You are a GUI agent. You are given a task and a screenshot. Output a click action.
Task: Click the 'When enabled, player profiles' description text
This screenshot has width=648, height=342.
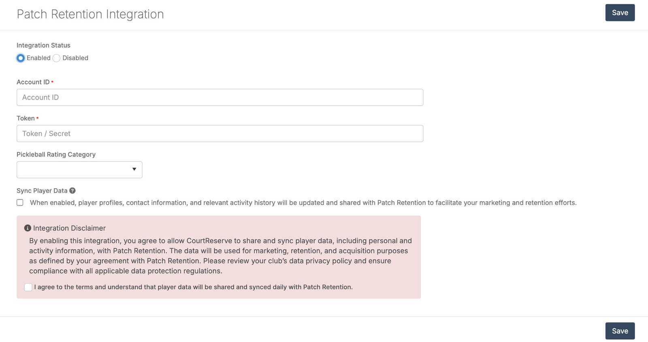[303, 202]
